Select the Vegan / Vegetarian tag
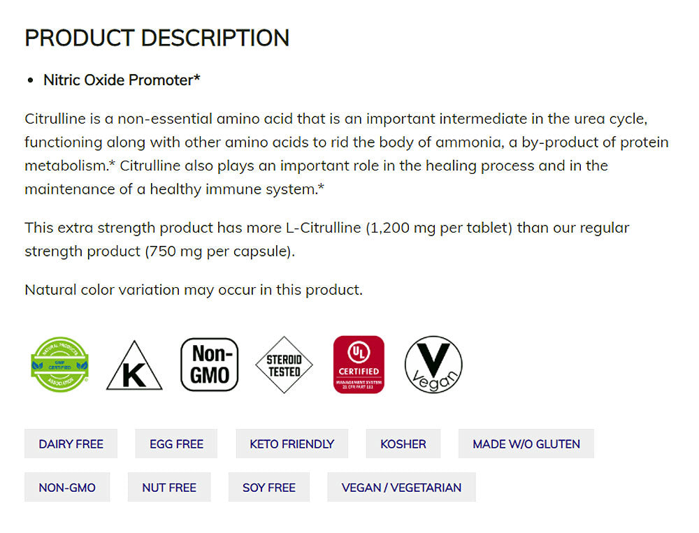The image size is (699, 533). tap(401, 488)
